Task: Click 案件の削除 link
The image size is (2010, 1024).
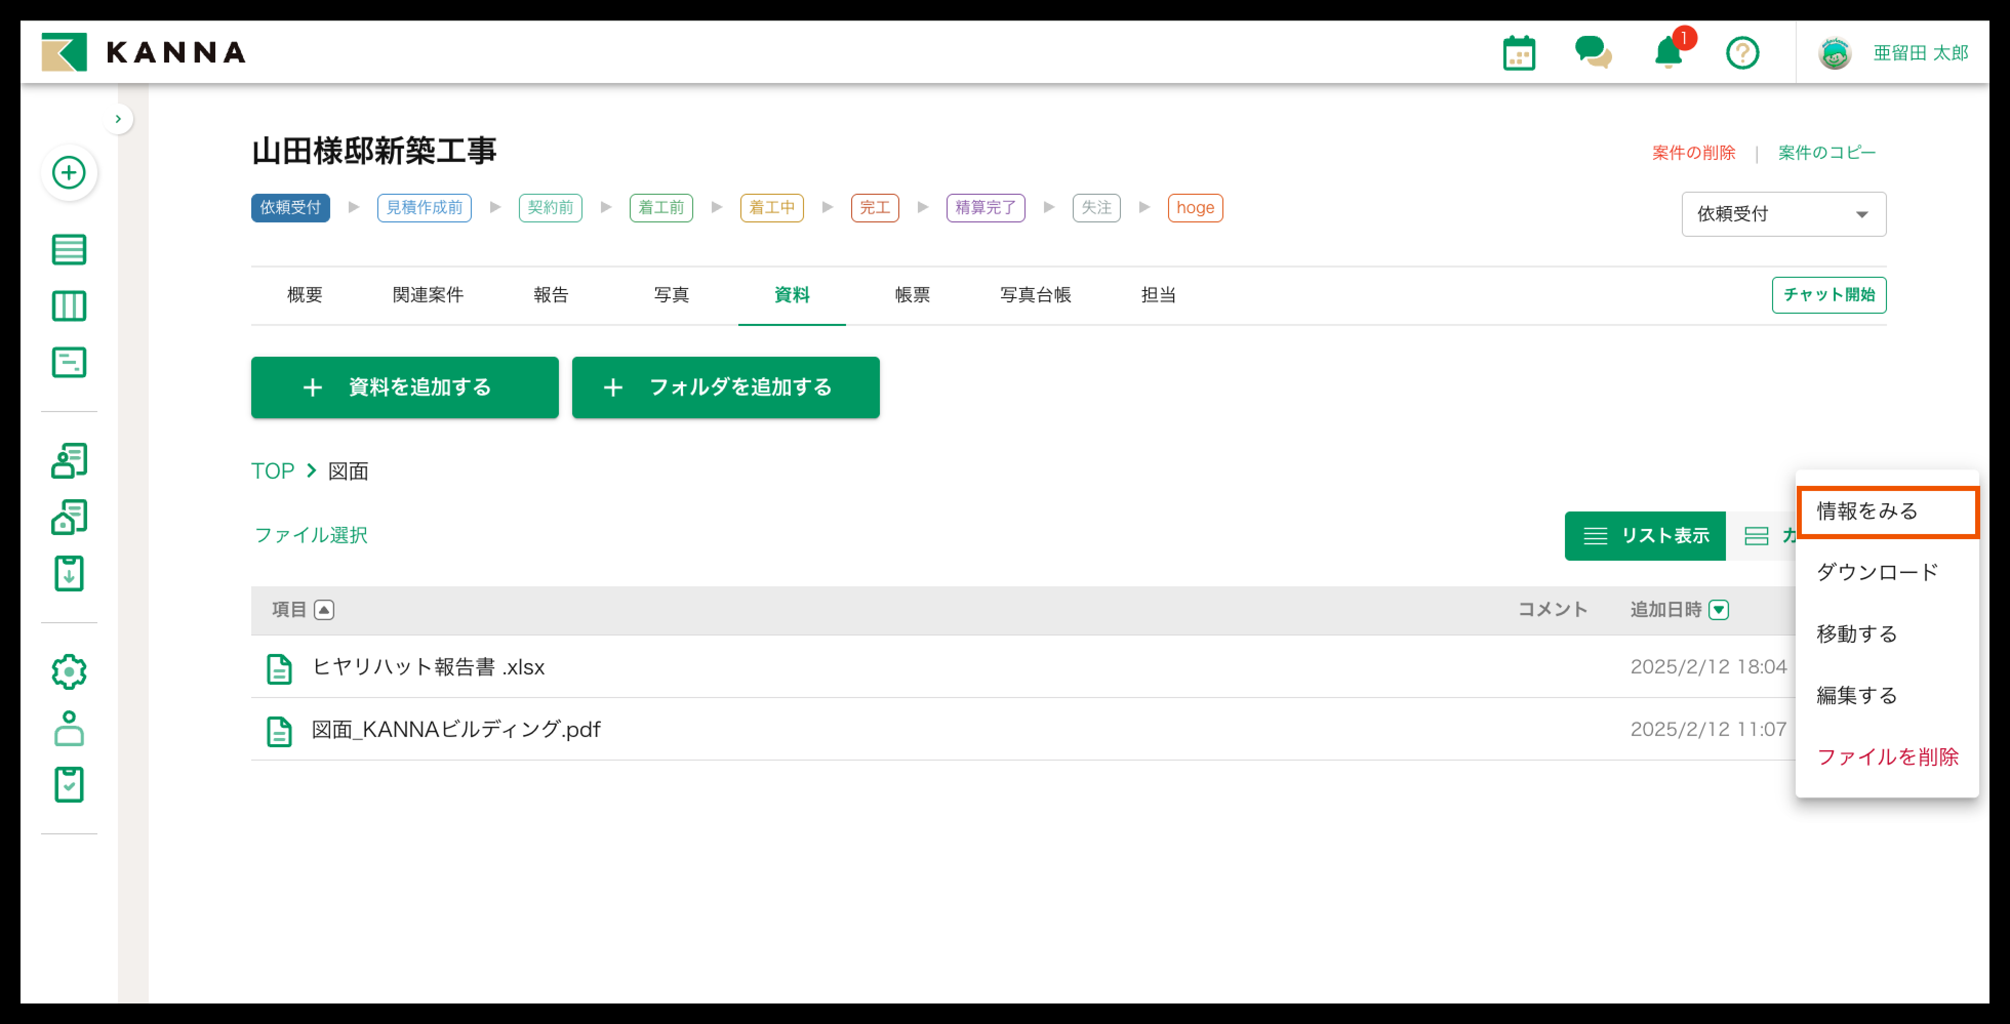Action: click(1693, 153)
